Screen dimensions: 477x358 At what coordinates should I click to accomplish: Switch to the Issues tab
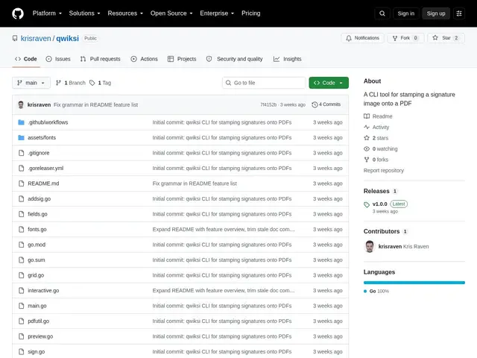click(58, 59)
